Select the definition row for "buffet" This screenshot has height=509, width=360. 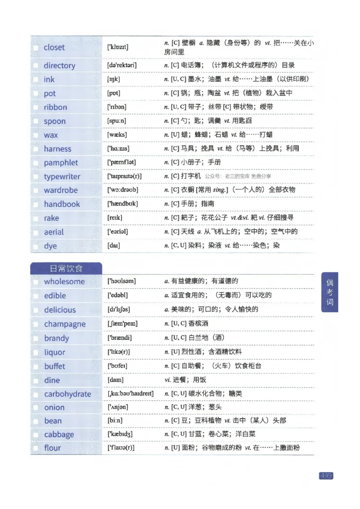(202, 366)
